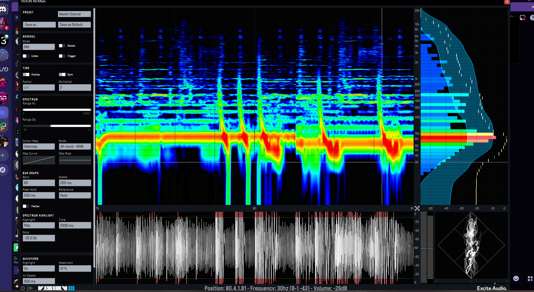Image resolution: width=534 pixels, height=292 pixels.
Task: Turn on the Flatten checkbox
Action: click(x=25, y=206)
